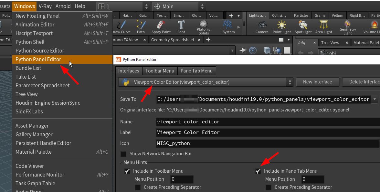The height and width of the screenshot is (192, 380).
Task: Open the Main radial menu dropdown
Action: (202, 6)
